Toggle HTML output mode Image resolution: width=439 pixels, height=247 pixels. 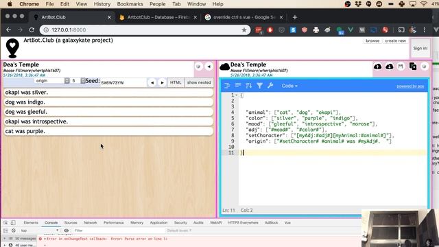(176, 82)
